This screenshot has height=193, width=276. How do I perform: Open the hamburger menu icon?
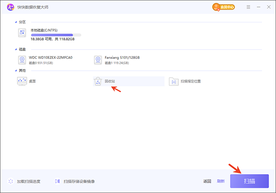click(248, 7)
